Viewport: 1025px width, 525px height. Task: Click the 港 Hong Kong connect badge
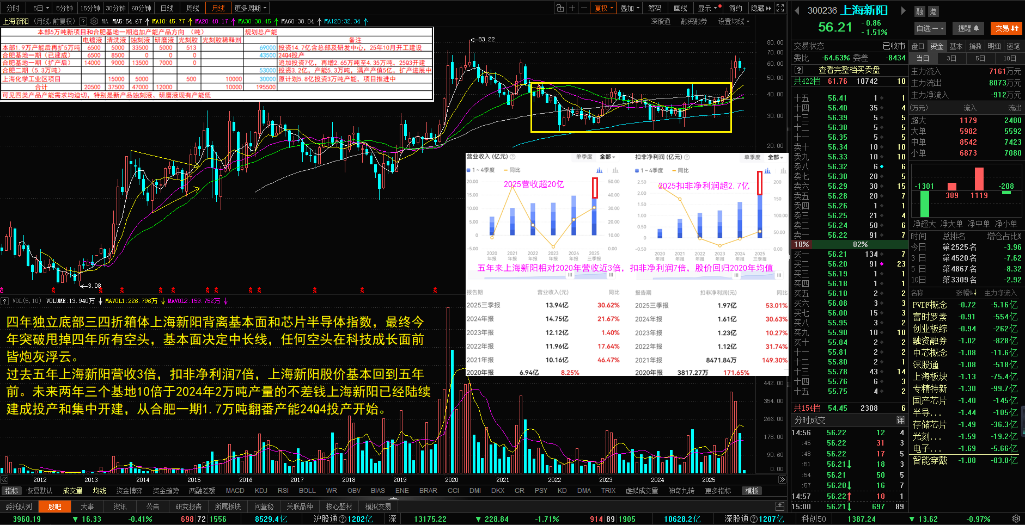pos(933,11)
